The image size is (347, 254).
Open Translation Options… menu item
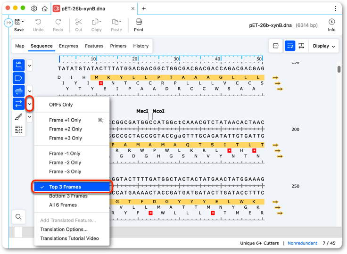pyautogui.click(x=72, y=229)
